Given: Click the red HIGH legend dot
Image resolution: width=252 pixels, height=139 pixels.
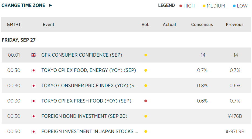Looking at the screenshot, I should click(x=181, y=6).
